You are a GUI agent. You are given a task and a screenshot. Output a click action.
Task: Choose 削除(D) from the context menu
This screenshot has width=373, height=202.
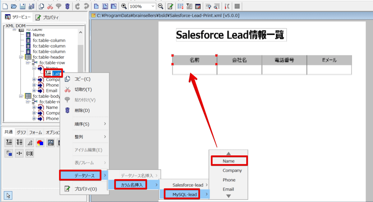tap(85, 110)
